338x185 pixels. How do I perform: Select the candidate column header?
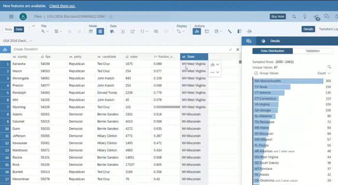109,57
